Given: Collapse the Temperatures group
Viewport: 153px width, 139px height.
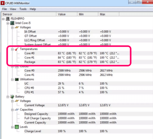Looking at the screenshot, I should coord(12,49).
